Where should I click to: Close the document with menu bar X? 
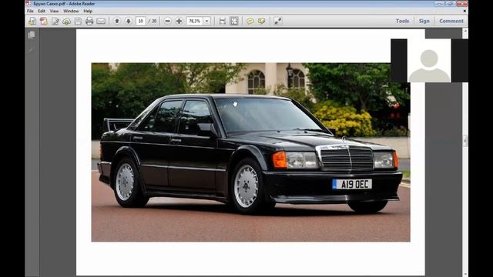(x=464, y=11)
